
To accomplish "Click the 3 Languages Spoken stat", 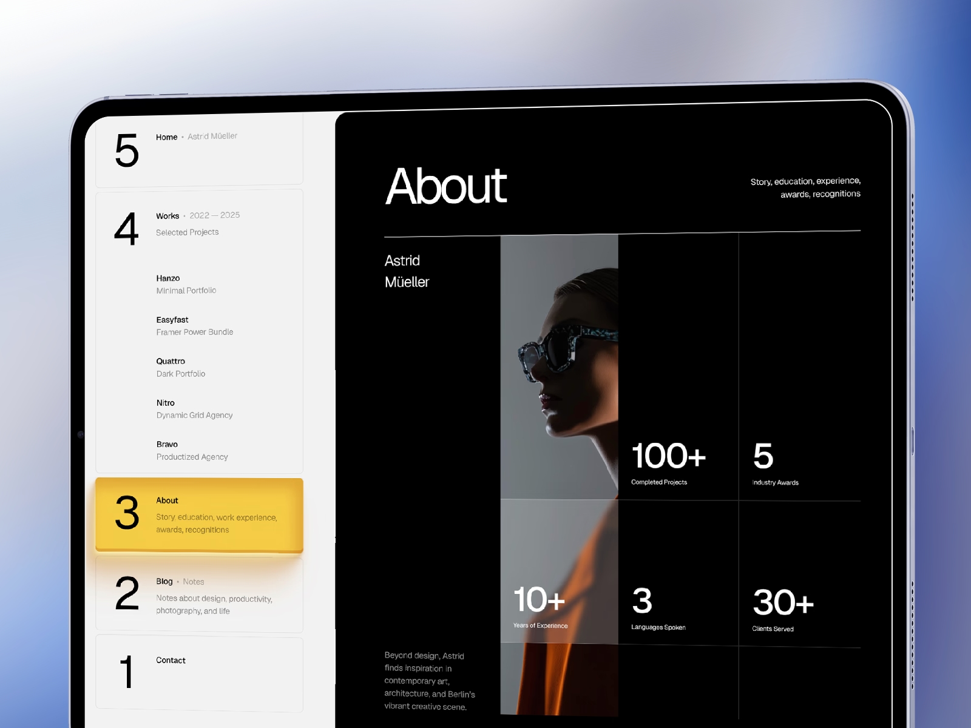I will click(x=658, y=609).
